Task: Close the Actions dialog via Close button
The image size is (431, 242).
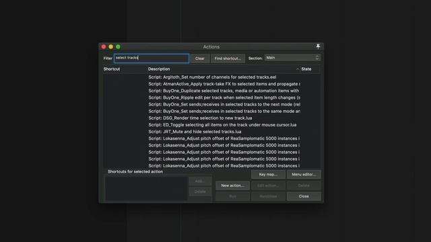Action: point(304,196)
